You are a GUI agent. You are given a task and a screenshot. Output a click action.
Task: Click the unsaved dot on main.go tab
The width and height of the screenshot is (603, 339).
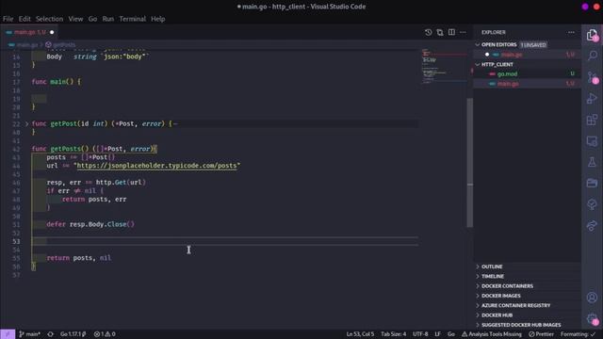pyautogui.click(x=52, y=32)
